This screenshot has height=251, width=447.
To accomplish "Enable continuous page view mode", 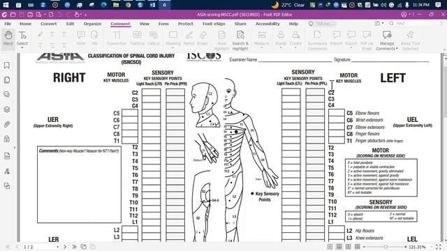I will pos(339,247).
